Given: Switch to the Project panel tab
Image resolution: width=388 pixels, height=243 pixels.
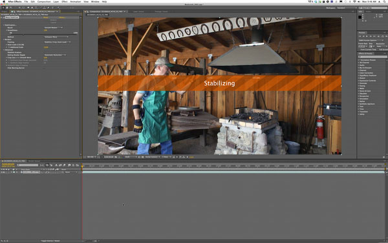Looking at the screenshot, I should coord(5,12).
